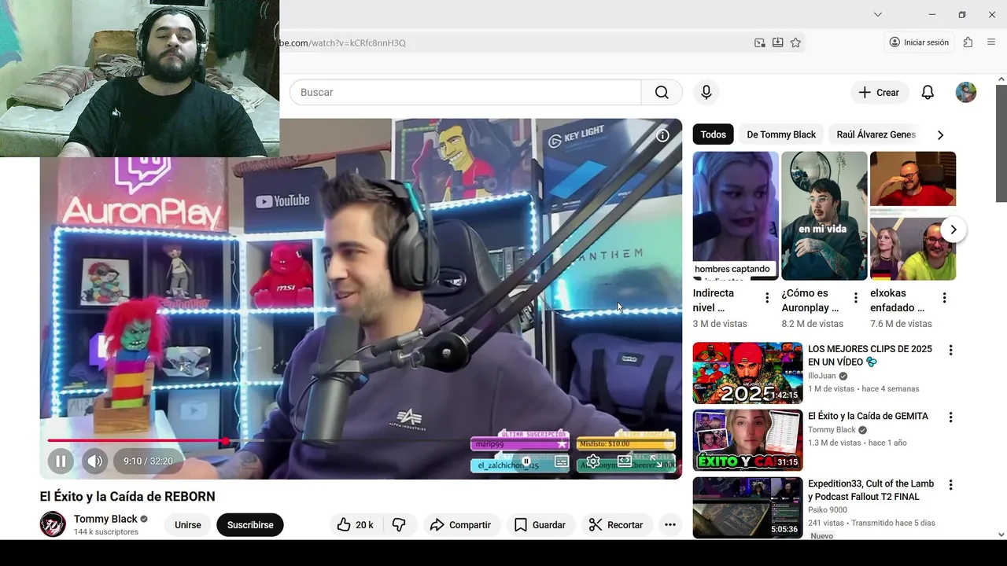Open options for Indirecta nivel short
Screen dimensions: 1007x566
[767, 298]
